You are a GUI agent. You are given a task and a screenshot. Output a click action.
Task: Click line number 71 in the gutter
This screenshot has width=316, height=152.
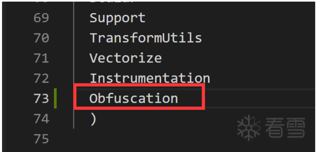(x=41, y=58)
